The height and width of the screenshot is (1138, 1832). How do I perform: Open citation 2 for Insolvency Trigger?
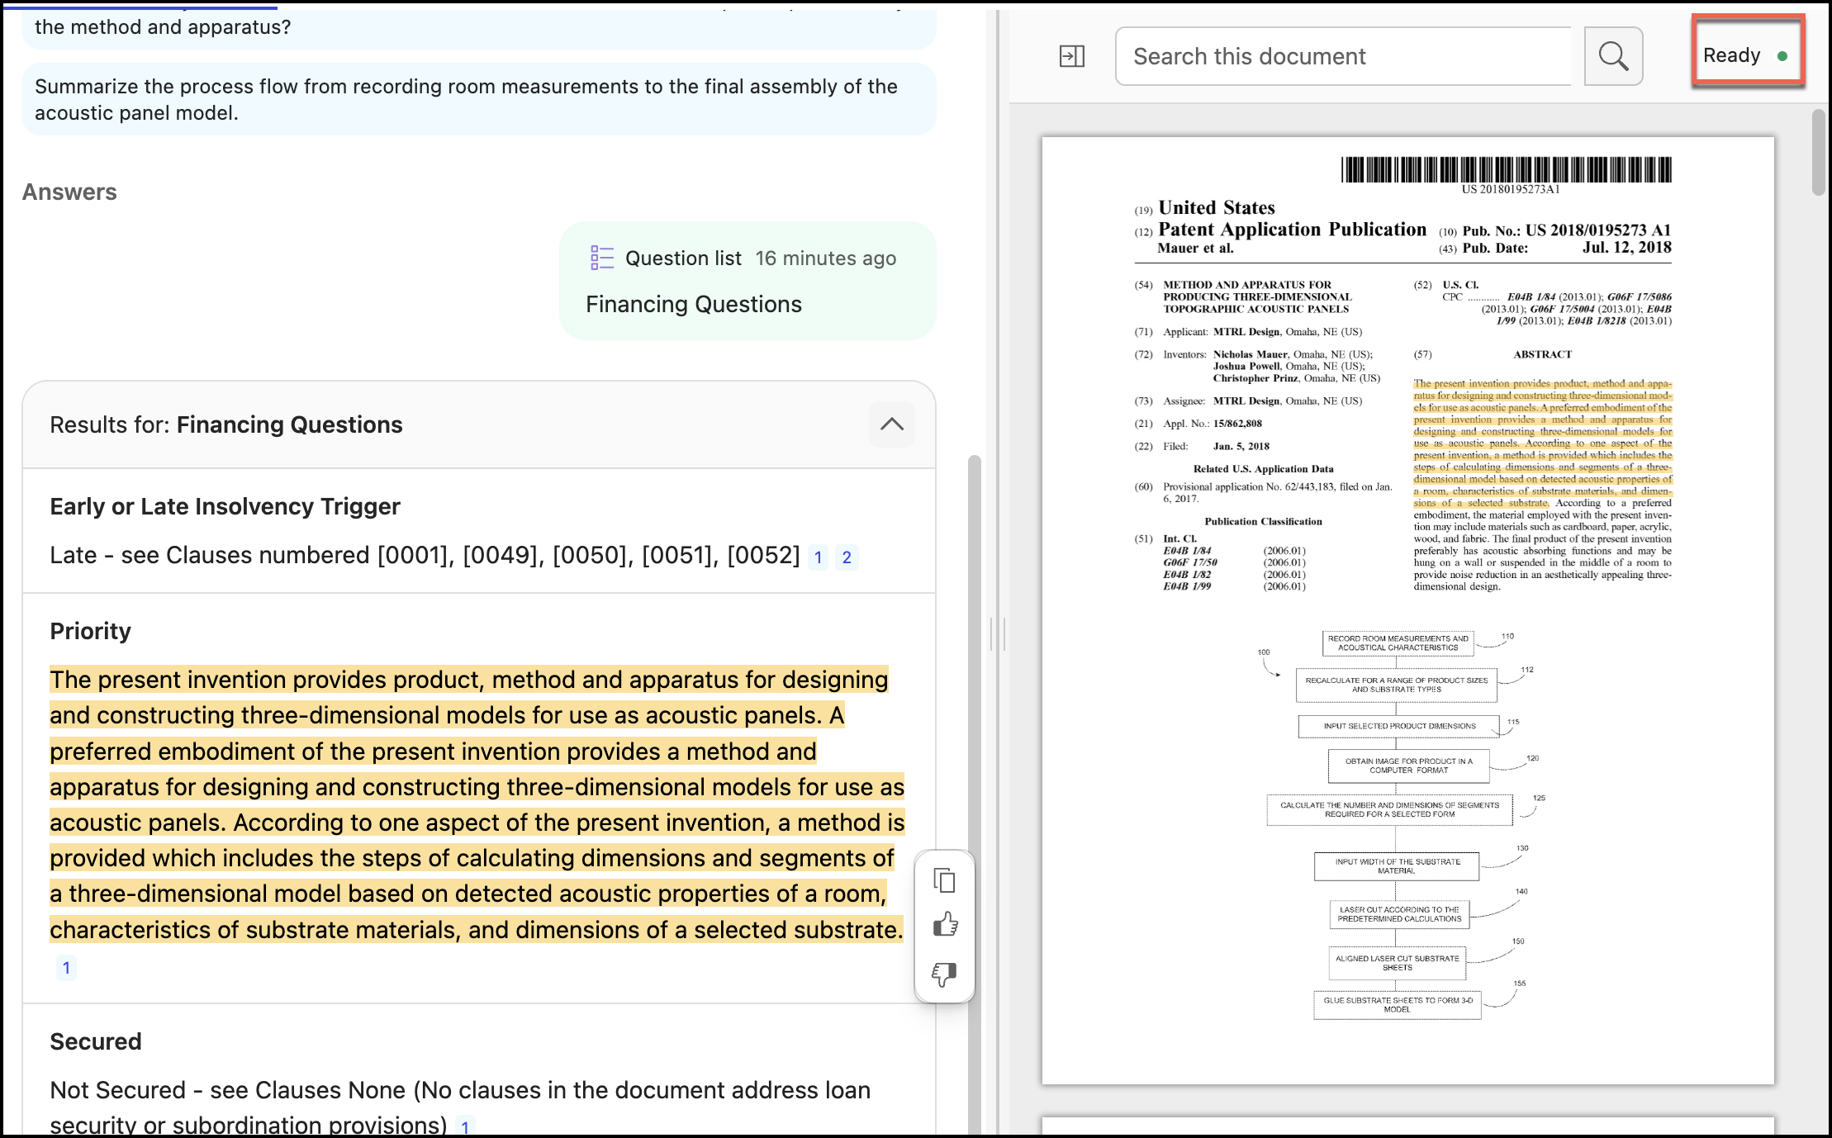click(847, 557)
